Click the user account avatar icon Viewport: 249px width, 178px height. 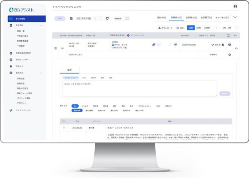[235, 6]
